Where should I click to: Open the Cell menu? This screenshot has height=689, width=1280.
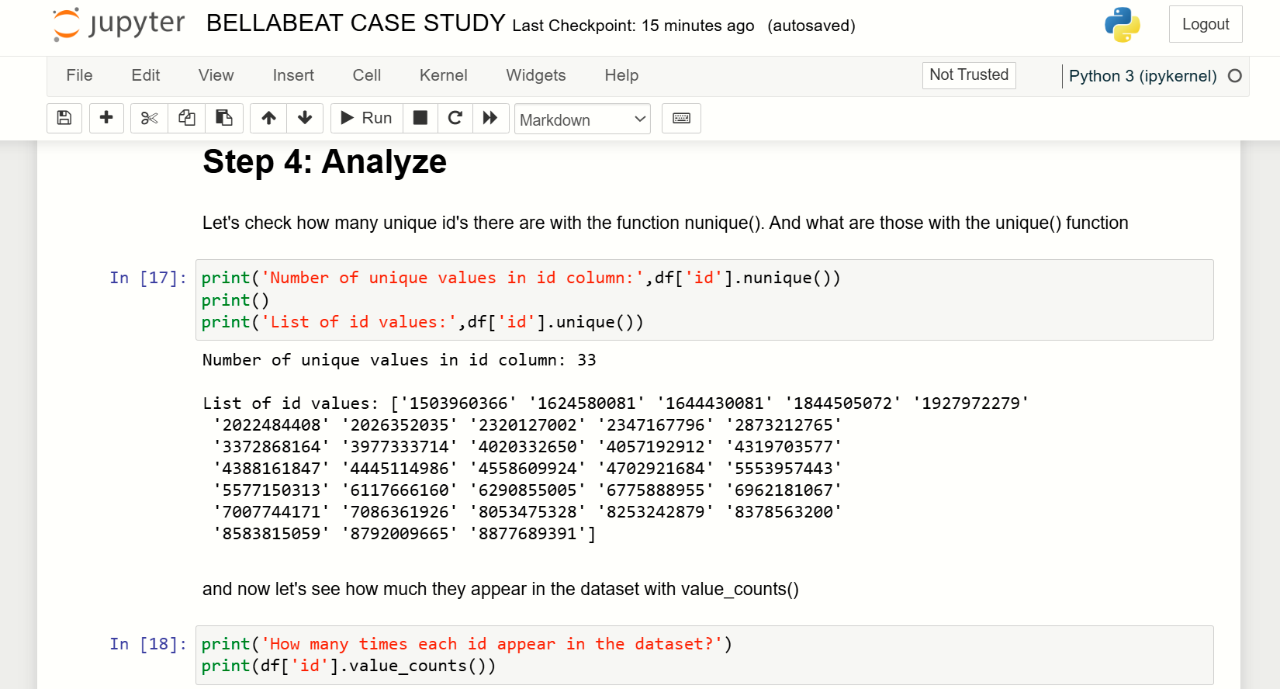click(x=367, y=75)
